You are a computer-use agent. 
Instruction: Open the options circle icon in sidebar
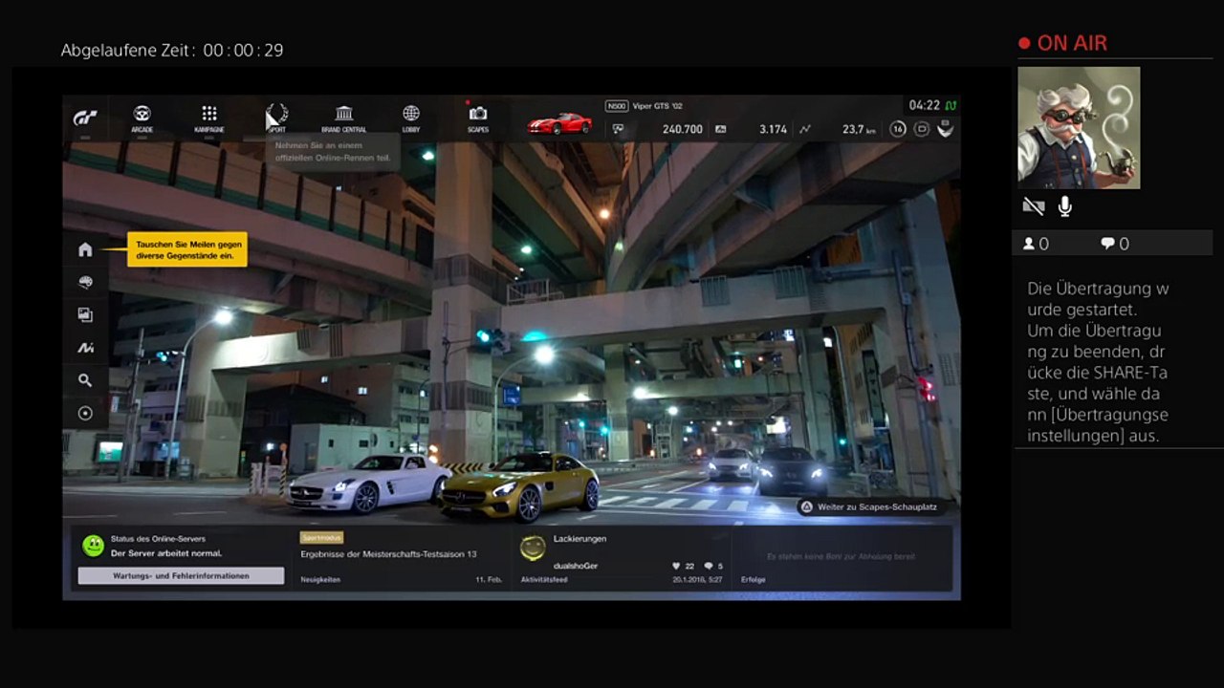point(85,413)
